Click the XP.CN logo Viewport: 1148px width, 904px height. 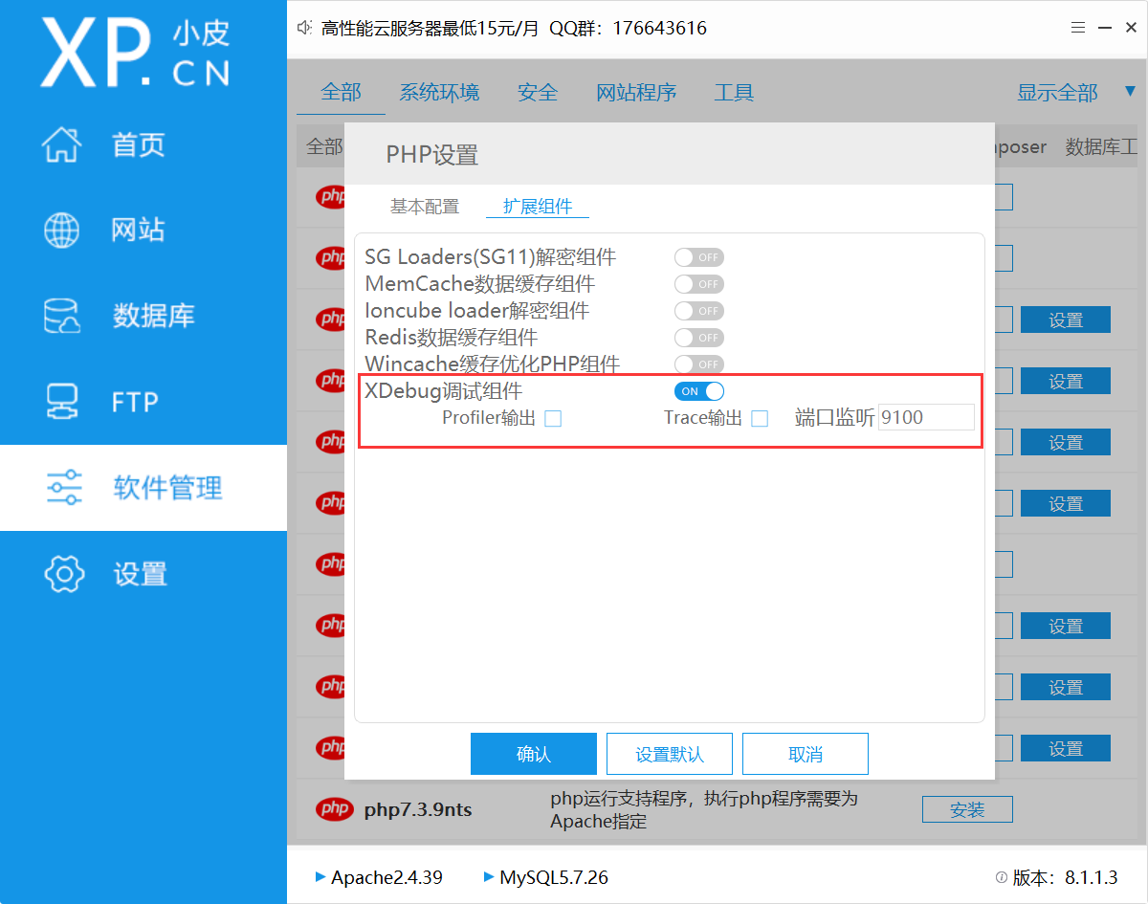coord(134,53)
